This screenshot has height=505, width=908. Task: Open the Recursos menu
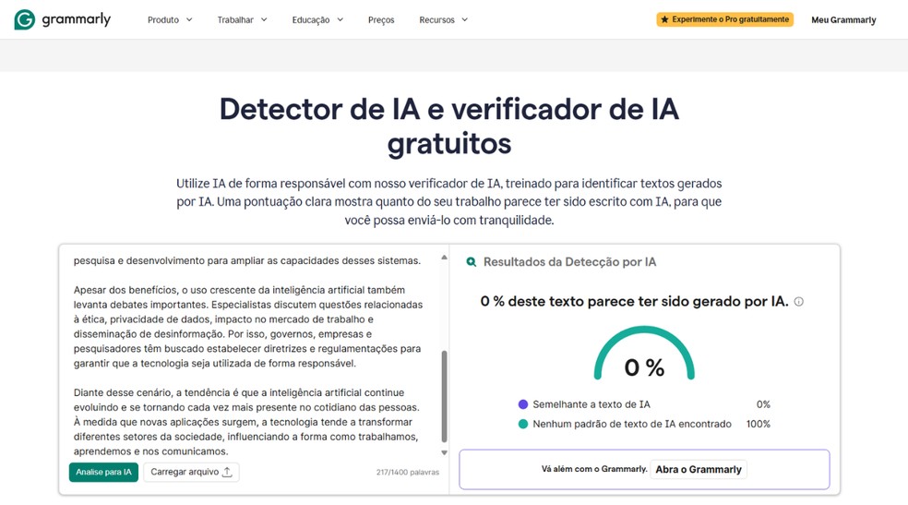click(443, 19)
